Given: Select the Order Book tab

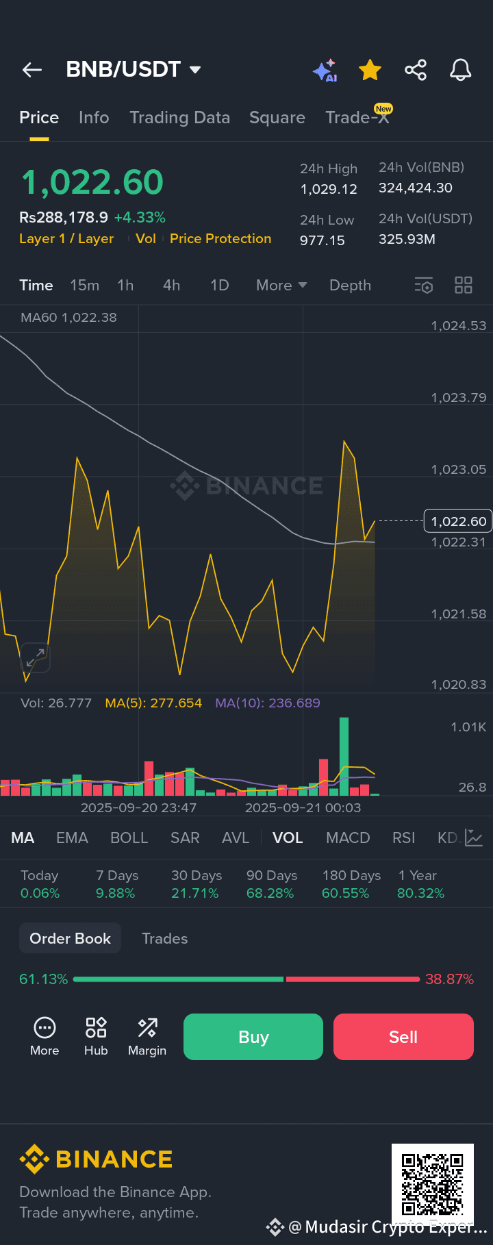Looking at the screenshot, I should 70,938.
